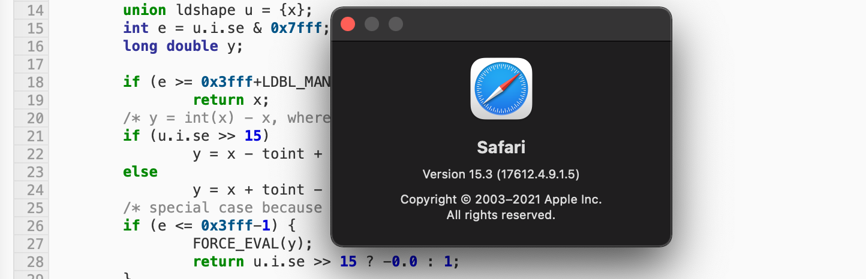Click the code "union ldshape u = {x};"

(x=218, y=10)
